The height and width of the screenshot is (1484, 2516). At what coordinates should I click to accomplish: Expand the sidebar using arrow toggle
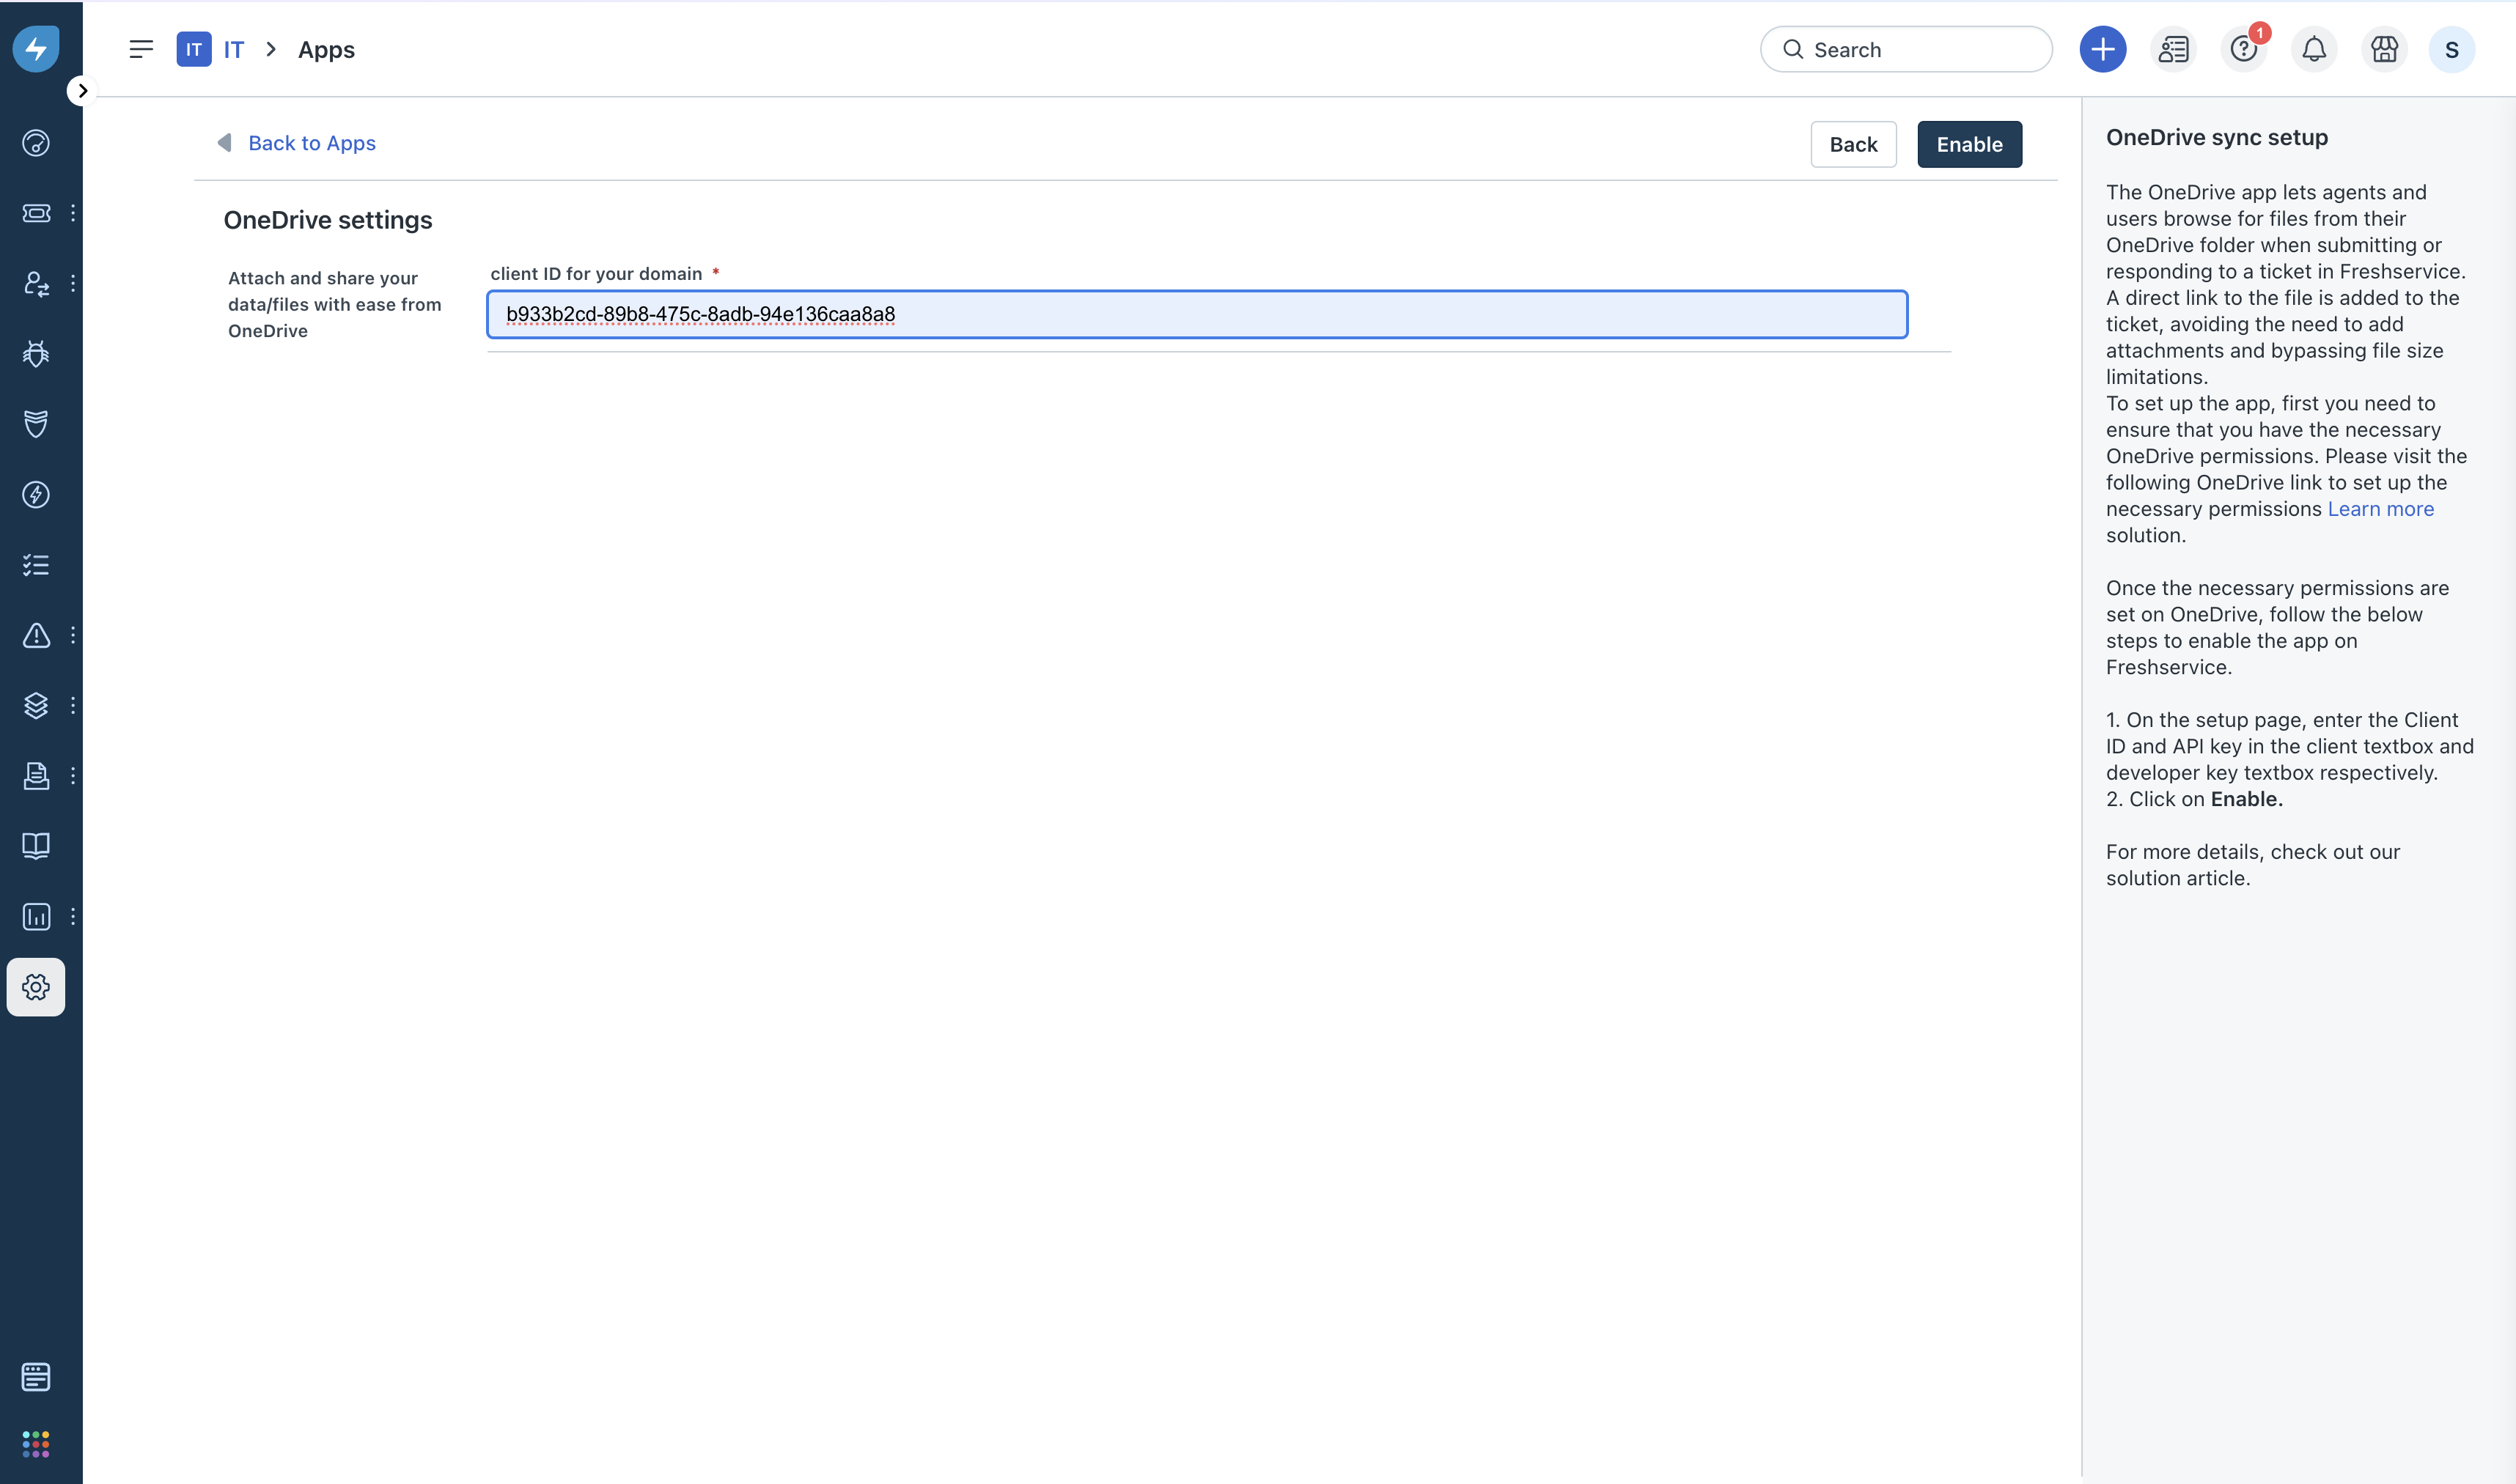(82, 91)
